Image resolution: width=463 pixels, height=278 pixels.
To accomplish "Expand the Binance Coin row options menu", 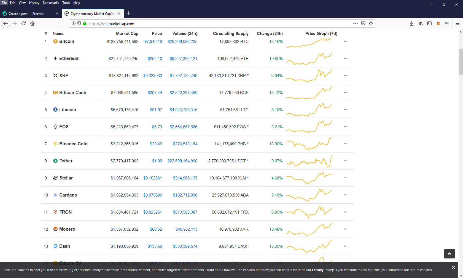I will [x=346, y=144].
